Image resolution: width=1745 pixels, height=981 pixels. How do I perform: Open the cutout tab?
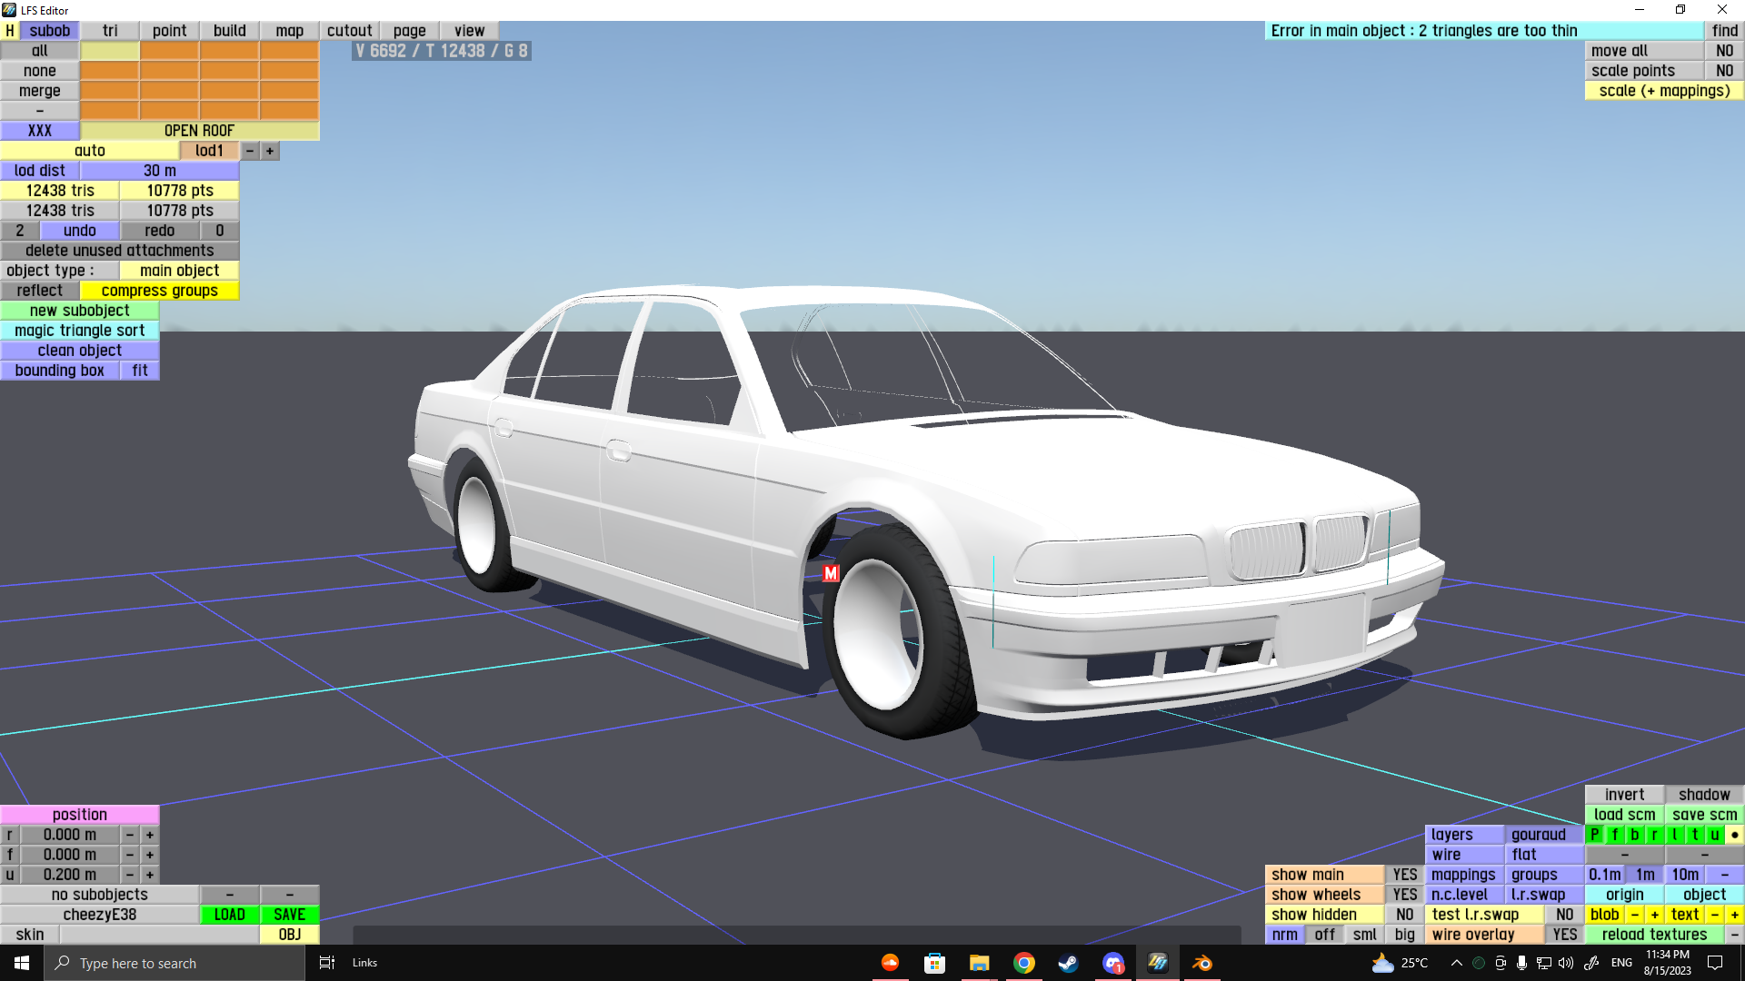coord(349,30)
